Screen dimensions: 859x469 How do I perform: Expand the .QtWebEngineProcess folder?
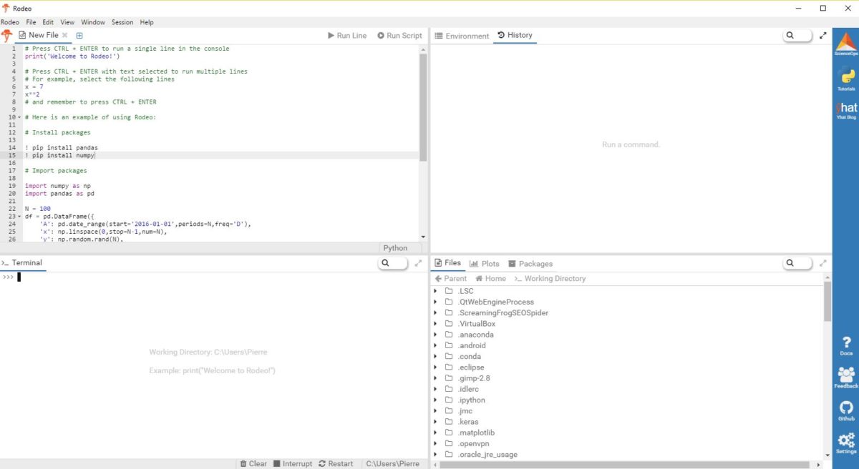pyautogui.click(x=436, y=302)
